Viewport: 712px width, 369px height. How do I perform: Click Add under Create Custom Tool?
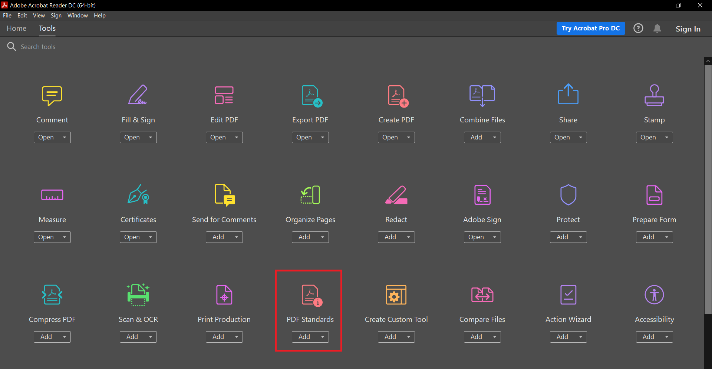[x=390, y=337]
